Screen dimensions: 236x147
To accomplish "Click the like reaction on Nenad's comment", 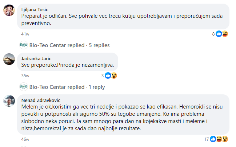I will click(213, 139).
